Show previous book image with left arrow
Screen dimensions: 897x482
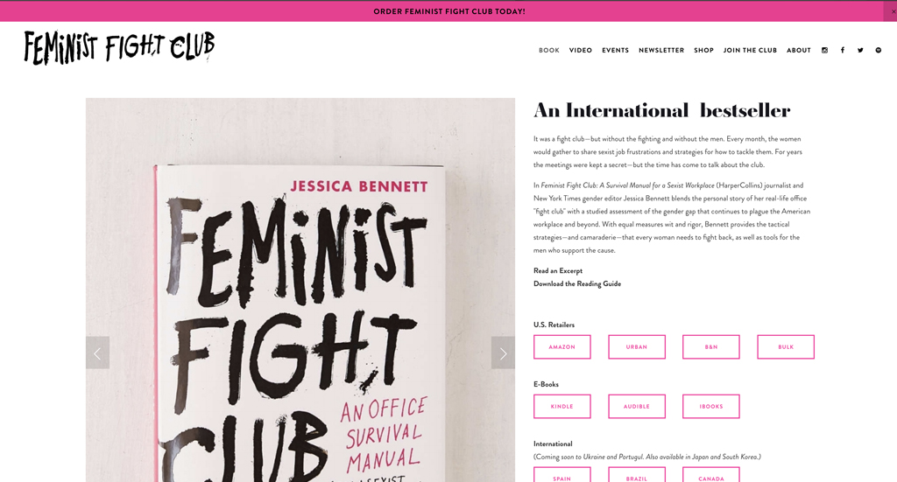click(x=97, y=353)
